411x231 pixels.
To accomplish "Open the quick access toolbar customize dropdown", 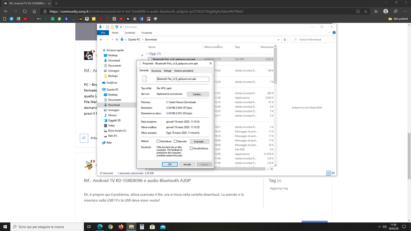I will pos(121,27).
